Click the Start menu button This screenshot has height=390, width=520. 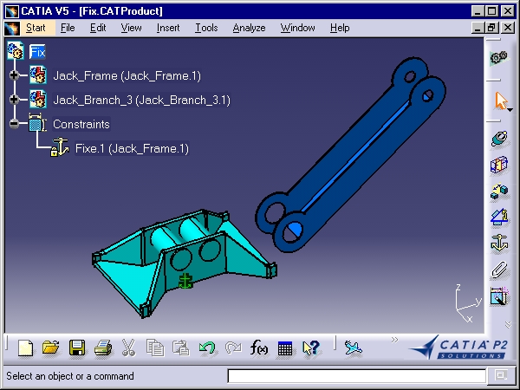click(x=36, y=28)
